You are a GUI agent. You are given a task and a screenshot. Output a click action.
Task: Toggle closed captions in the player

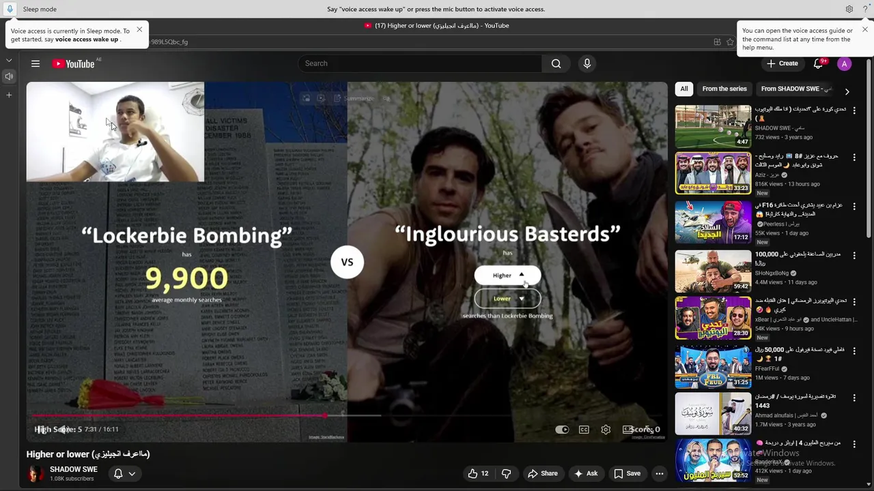[x=584, y=430]
